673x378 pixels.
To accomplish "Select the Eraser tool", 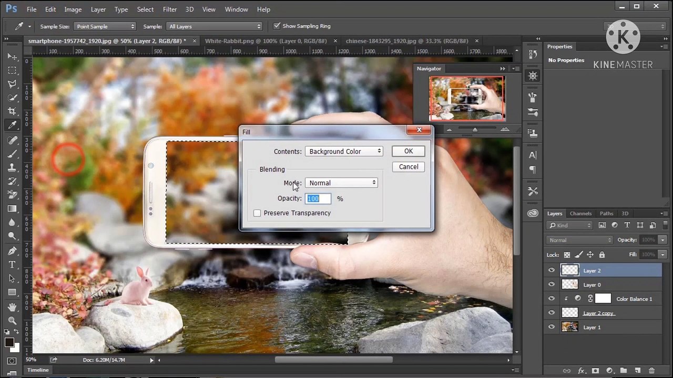I will (12, 194).
